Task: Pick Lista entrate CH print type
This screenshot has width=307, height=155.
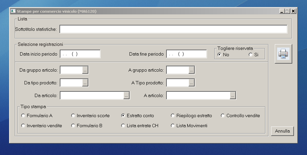Action: click(x=123, y=126)
